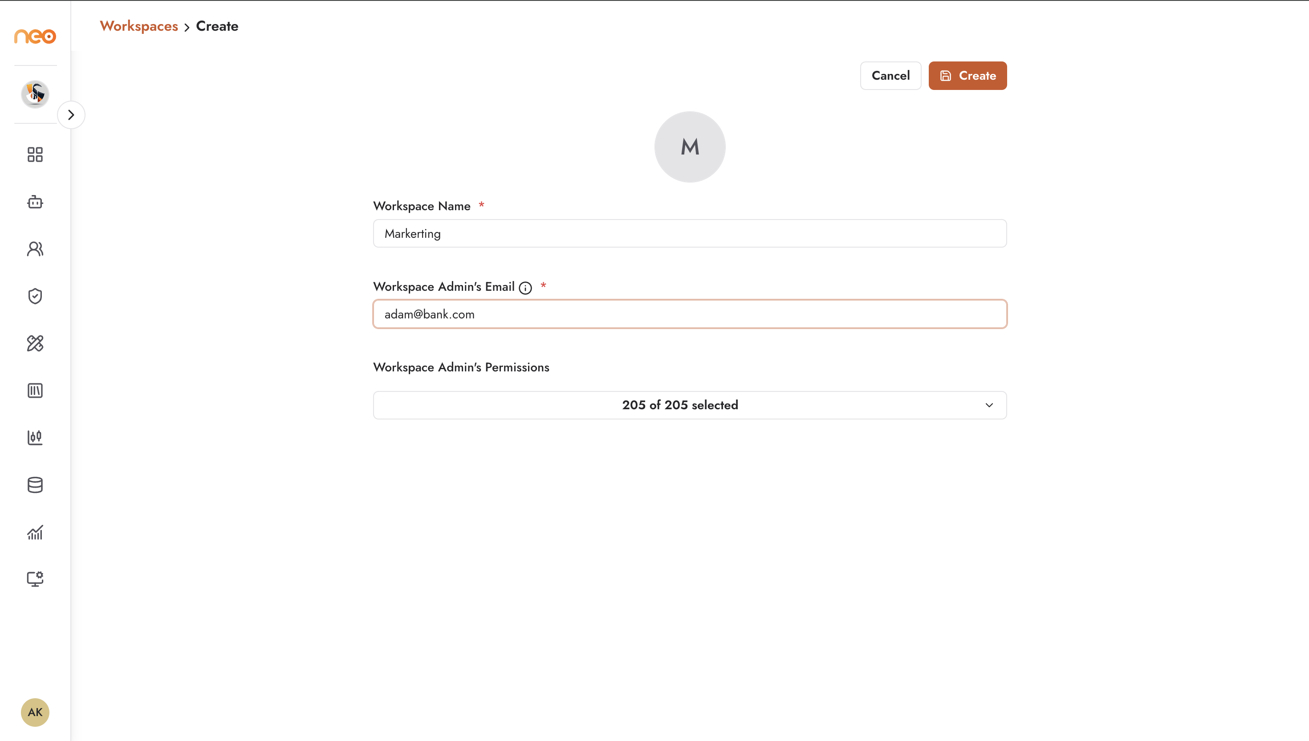Image resolution: width=1309 pixels, height=741 pixels.
Task: Open the bot agents icon in sidebar
Action: click(35, 202)
